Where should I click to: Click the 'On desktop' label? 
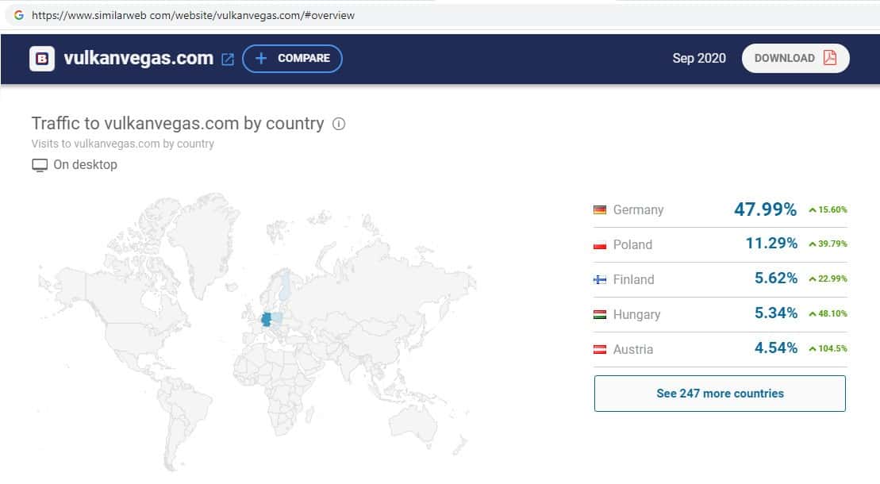pos(86,164)
